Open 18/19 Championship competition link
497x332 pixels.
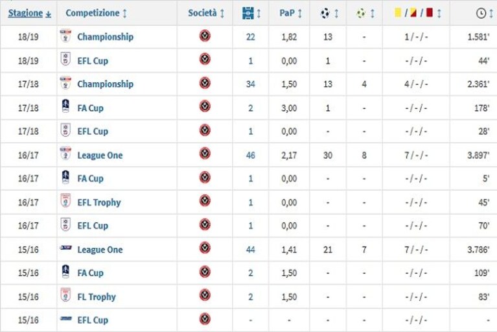[x=105, y=37]
